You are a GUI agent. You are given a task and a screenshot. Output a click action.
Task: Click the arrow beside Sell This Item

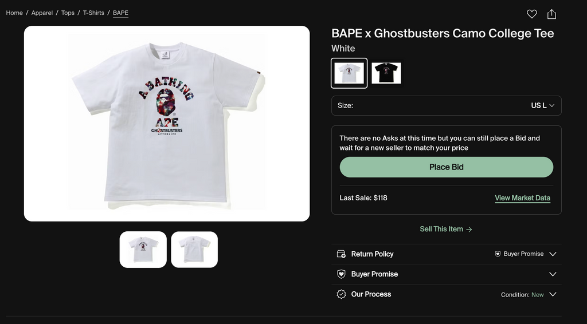click(x=469, y=230)
